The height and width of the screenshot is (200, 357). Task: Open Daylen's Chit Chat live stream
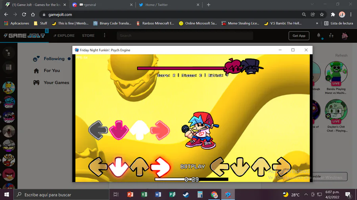[x=336, y=111]
